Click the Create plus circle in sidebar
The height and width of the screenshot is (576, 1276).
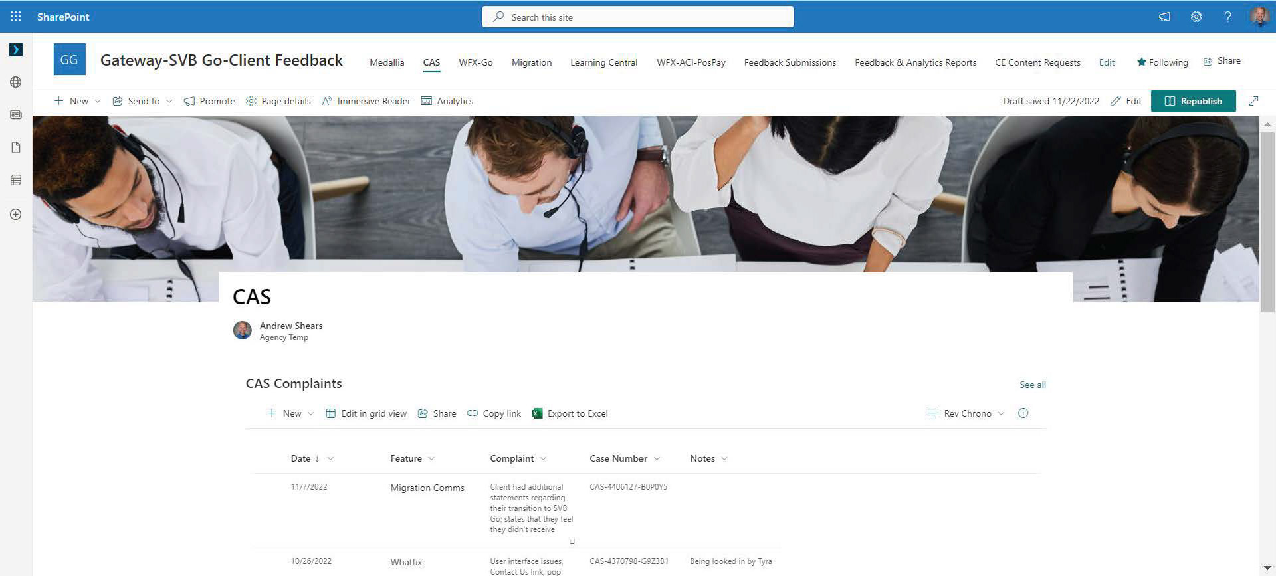[16, 214]
